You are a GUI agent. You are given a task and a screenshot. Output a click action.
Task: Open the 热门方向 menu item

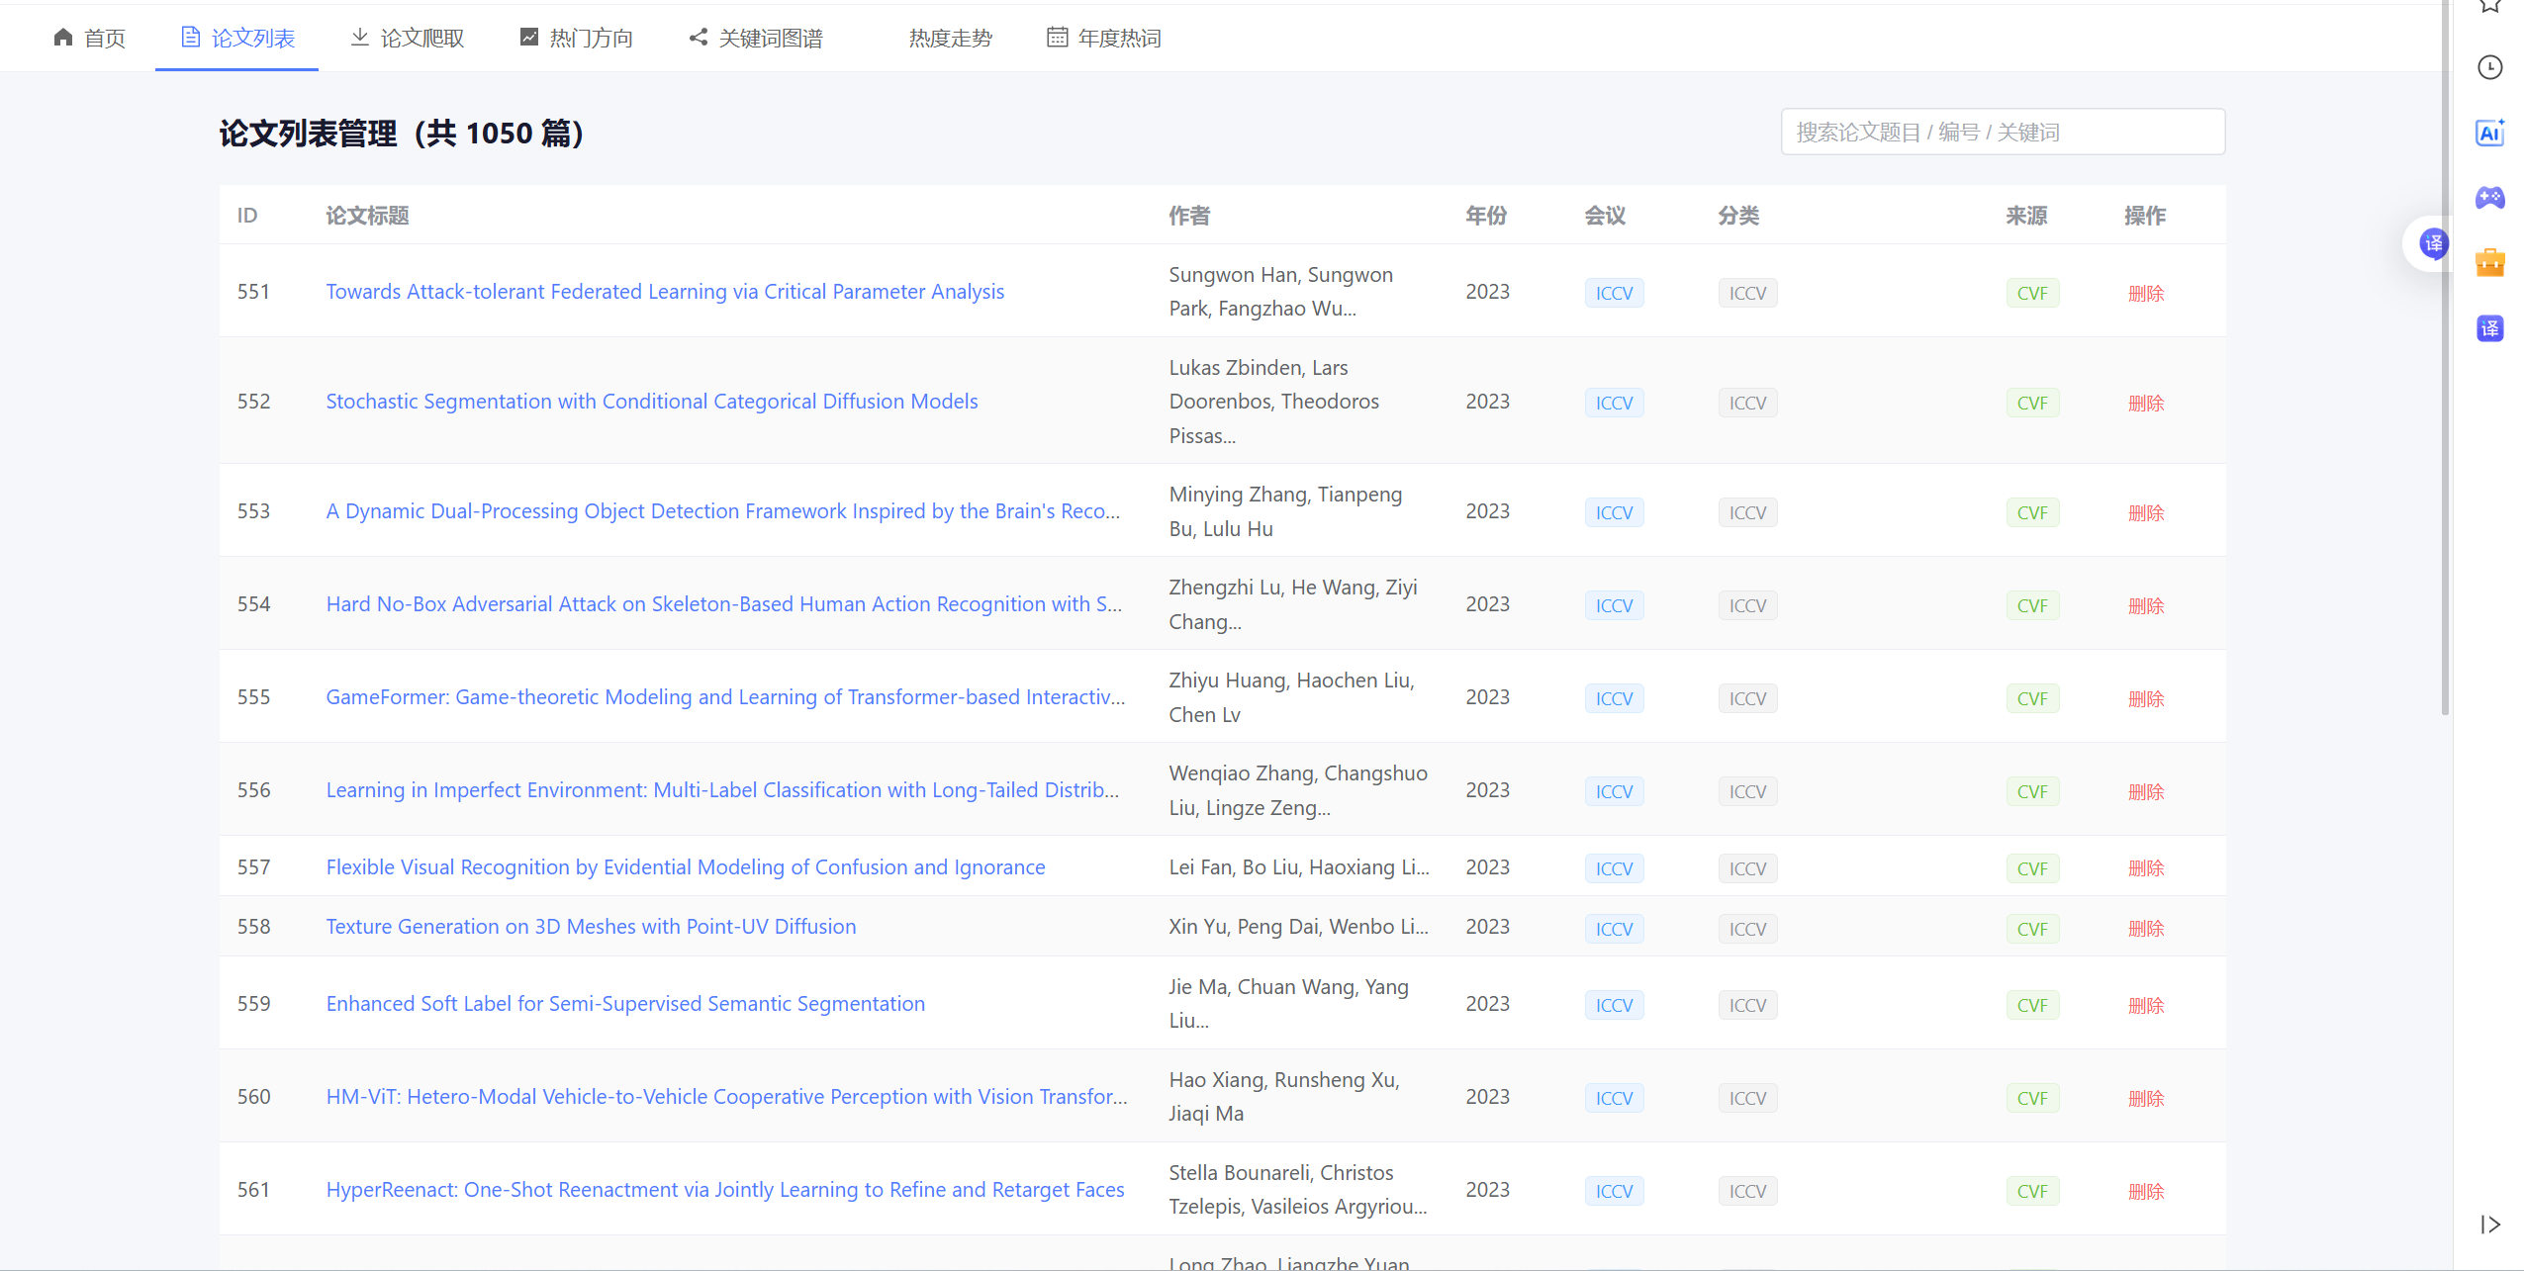577,38
